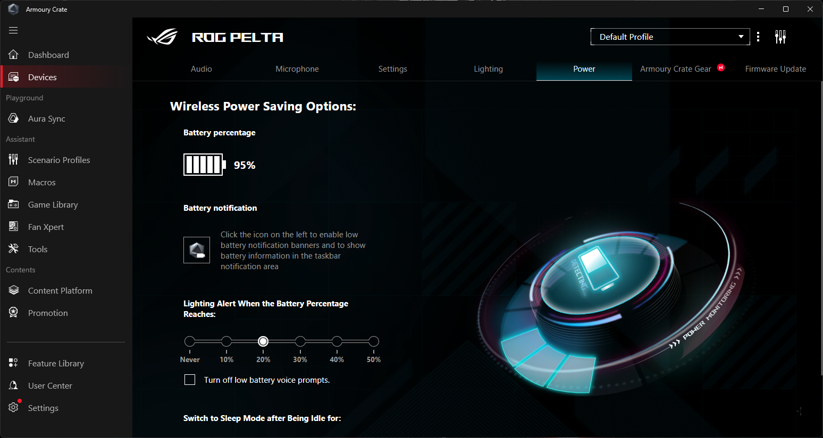823x438 pixels.
Task: Open Game Library in sidebar
Action: [53, 205]
